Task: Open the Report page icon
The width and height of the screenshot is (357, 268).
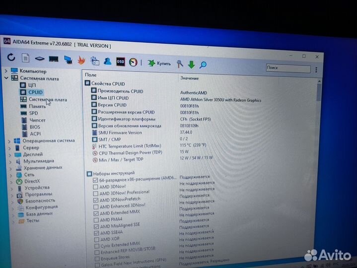Action: [25, 58]
